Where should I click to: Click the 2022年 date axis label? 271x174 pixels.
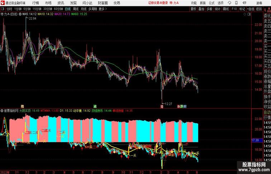[x=5, y=172]
